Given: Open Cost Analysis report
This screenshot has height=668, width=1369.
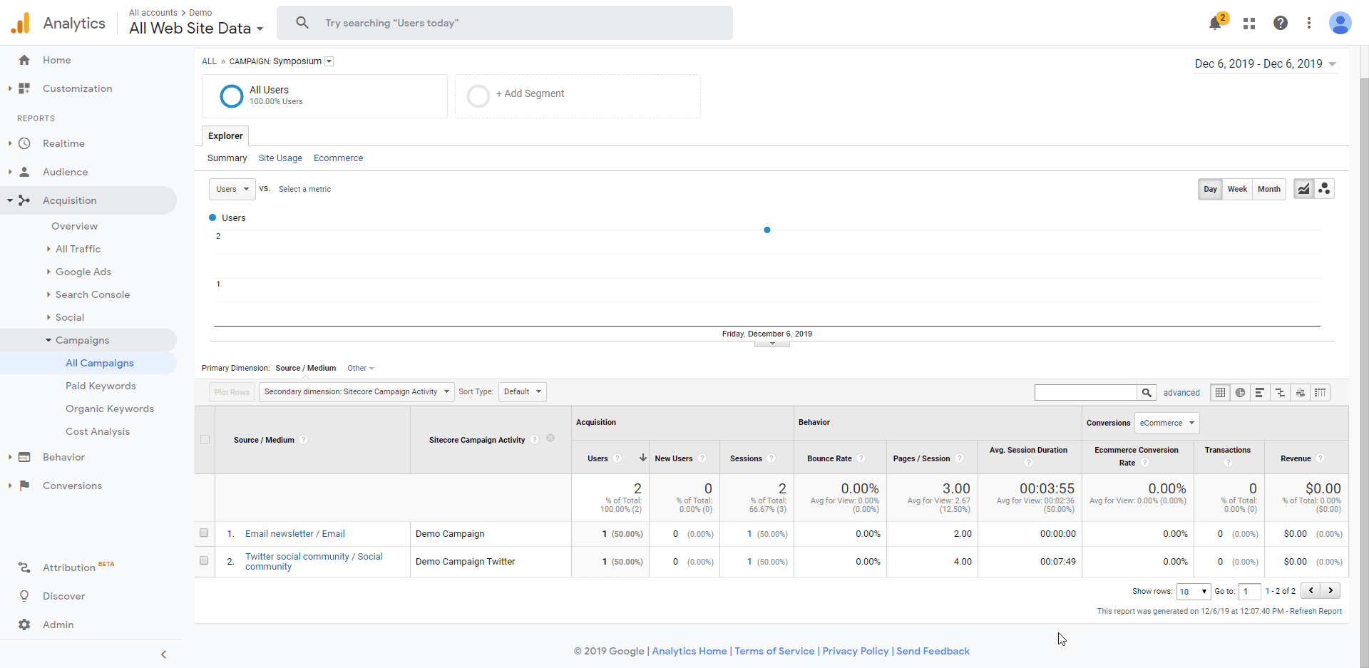Looking at the screenshot, I should 98,431.
